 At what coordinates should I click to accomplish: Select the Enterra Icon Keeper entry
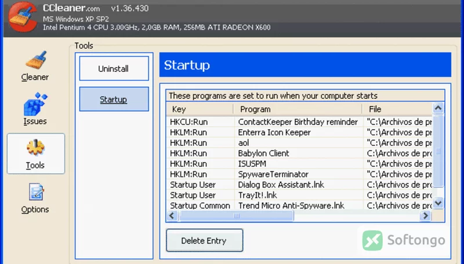pyautogui.click(x=299, y=133)
